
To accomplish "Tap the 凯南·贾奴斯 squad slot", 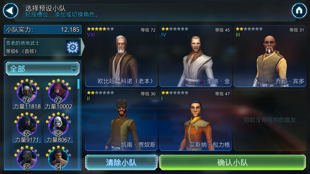I will 121,120.
